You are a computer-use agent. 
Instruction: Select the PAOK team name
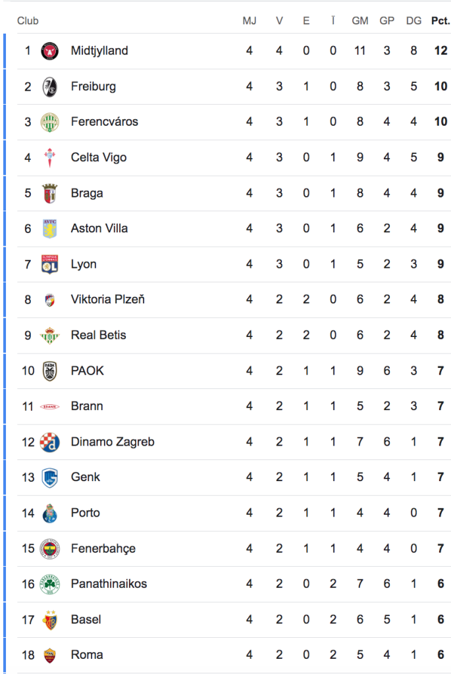coord(88,371)
